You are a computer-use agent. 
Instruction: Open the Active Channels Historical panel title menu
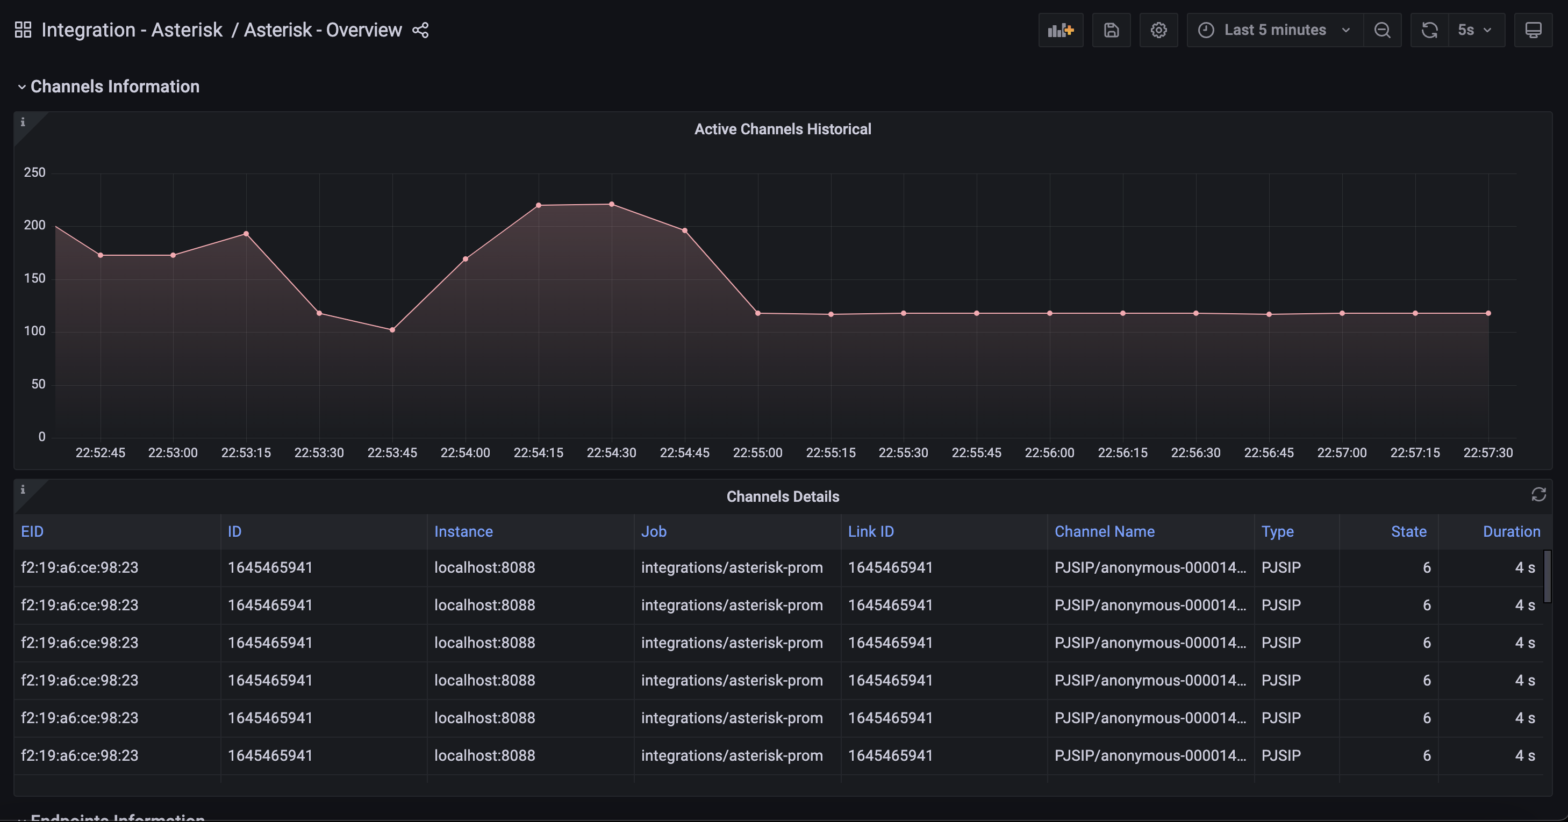(x=783, y=129)
